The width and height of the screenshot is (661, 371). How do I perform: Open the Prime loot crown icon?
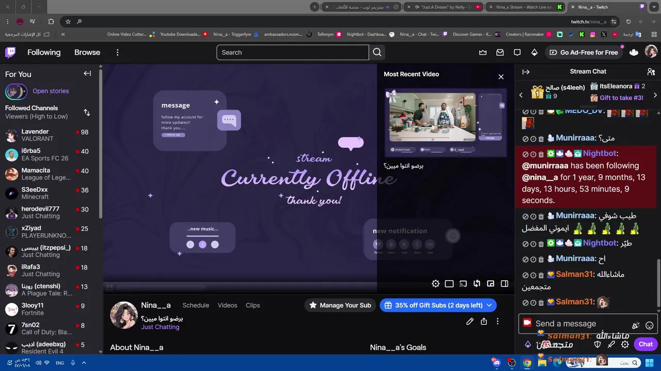[483, 53]
